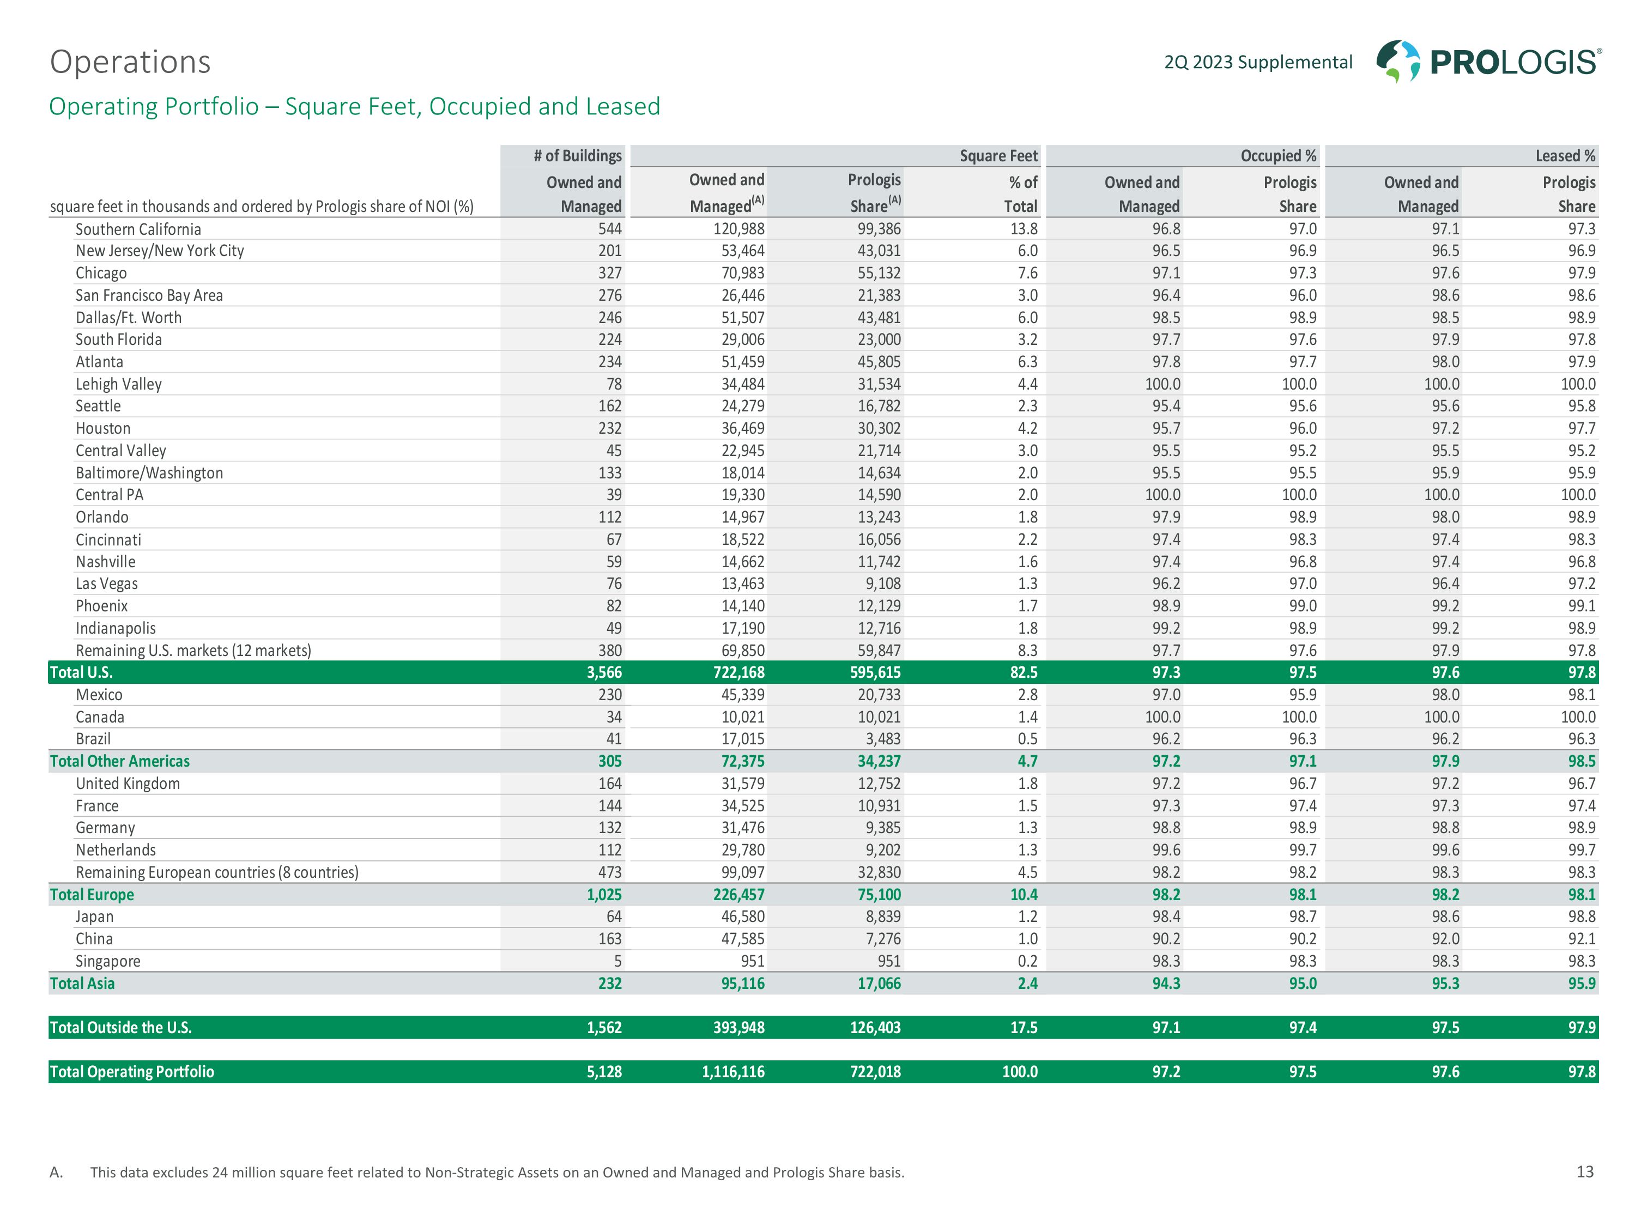Select the Southern California row label
Viewport: 1635px width, 1226px height.
pyautogui.click(x=138, y=229)
